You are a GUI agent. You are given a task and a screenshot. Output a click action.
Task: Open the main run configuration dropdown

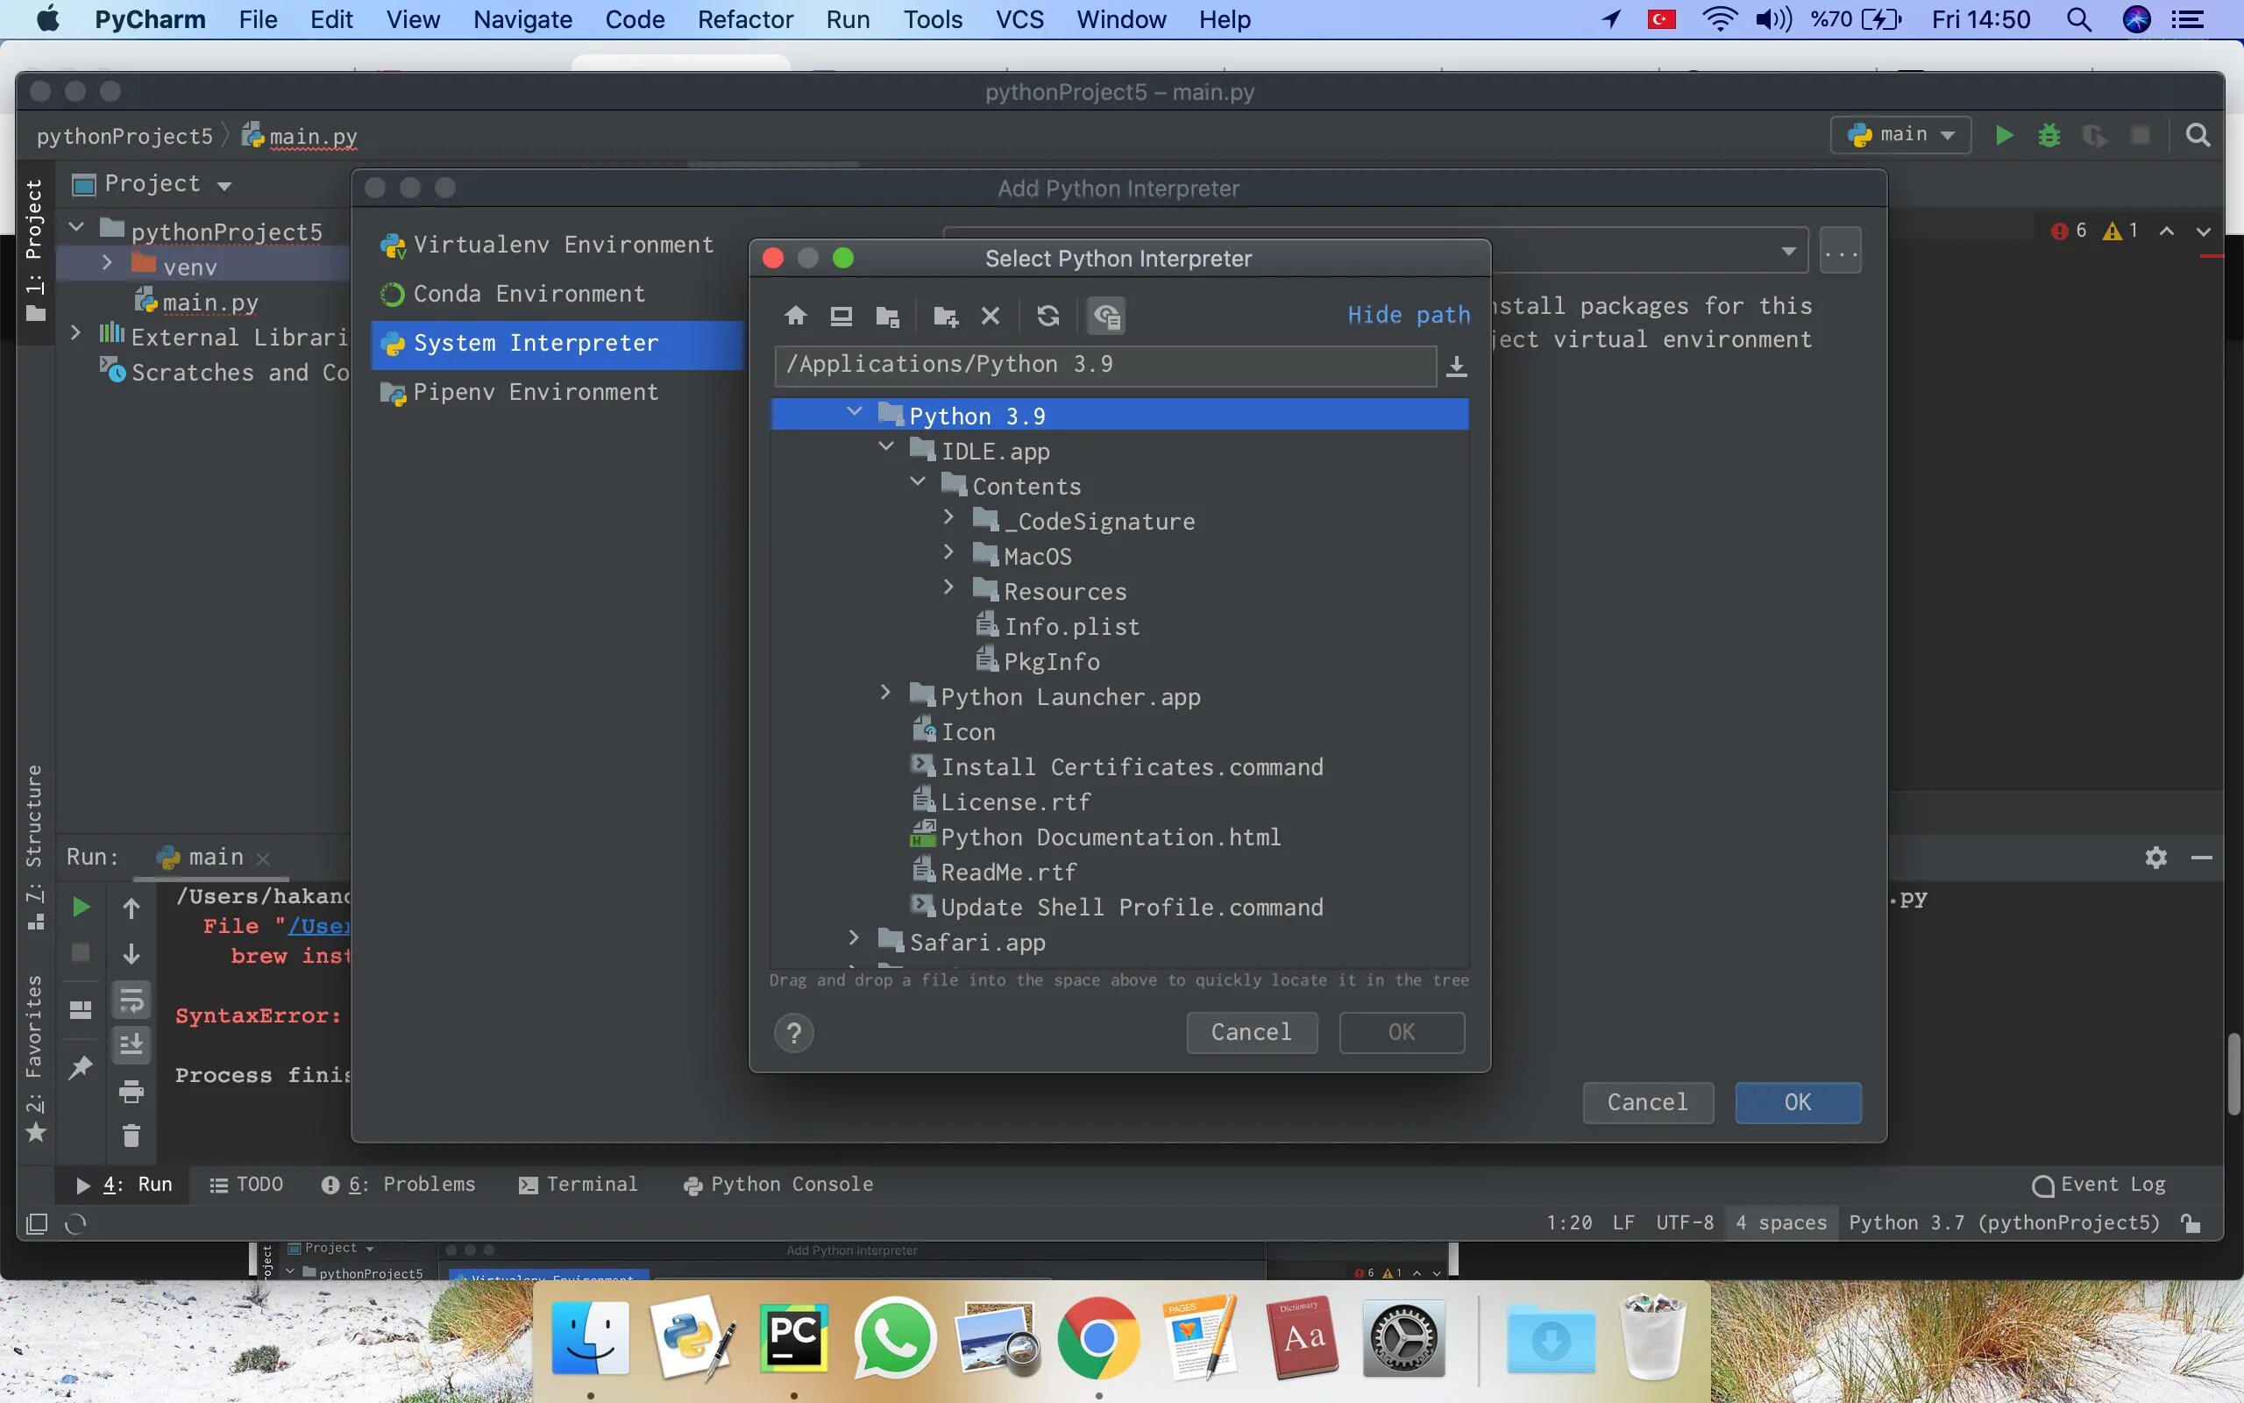1901,135
